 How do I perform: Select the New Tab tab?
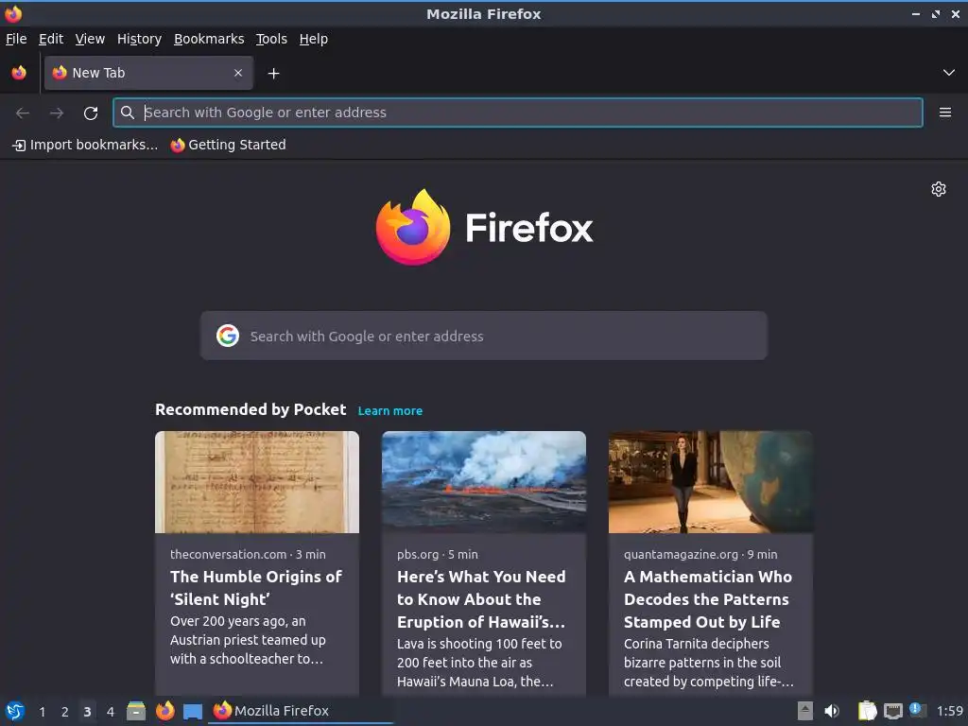pyautogui.click(x=148, y=73)
